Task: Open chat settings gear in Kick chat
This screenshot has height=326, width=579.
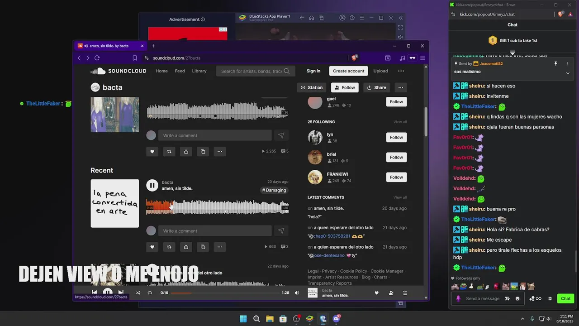Action: pyautogui.click(x=550, y=298)
